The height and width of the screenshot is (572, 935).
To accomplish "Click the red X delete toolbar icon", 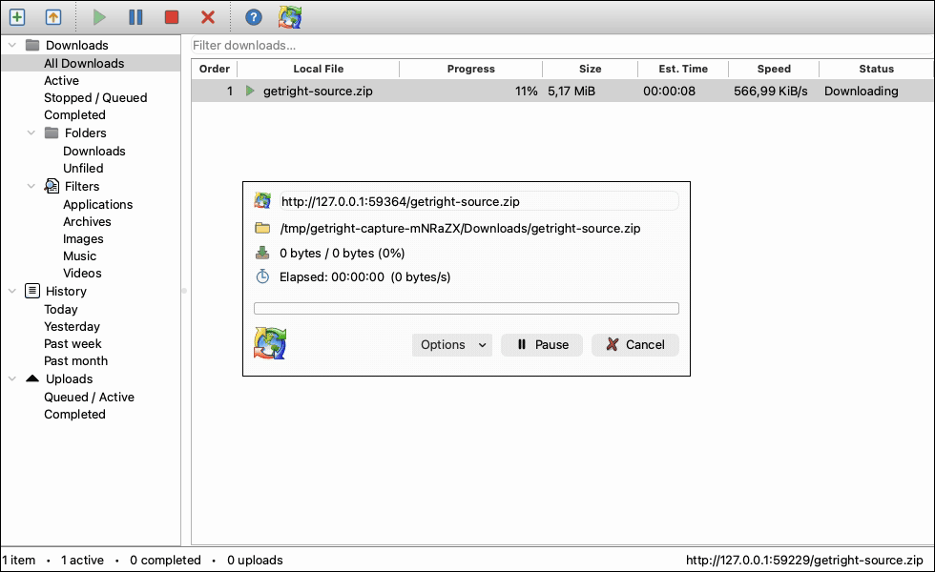I will 208,17.
